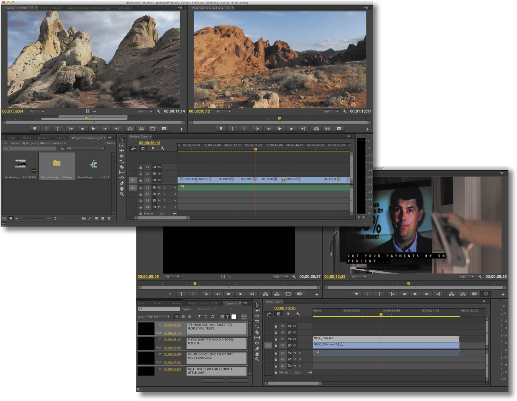The image size is (517, 401).
Task: Toggle V3 track eye in Review Copy timeline
Action: pos(159,167)
